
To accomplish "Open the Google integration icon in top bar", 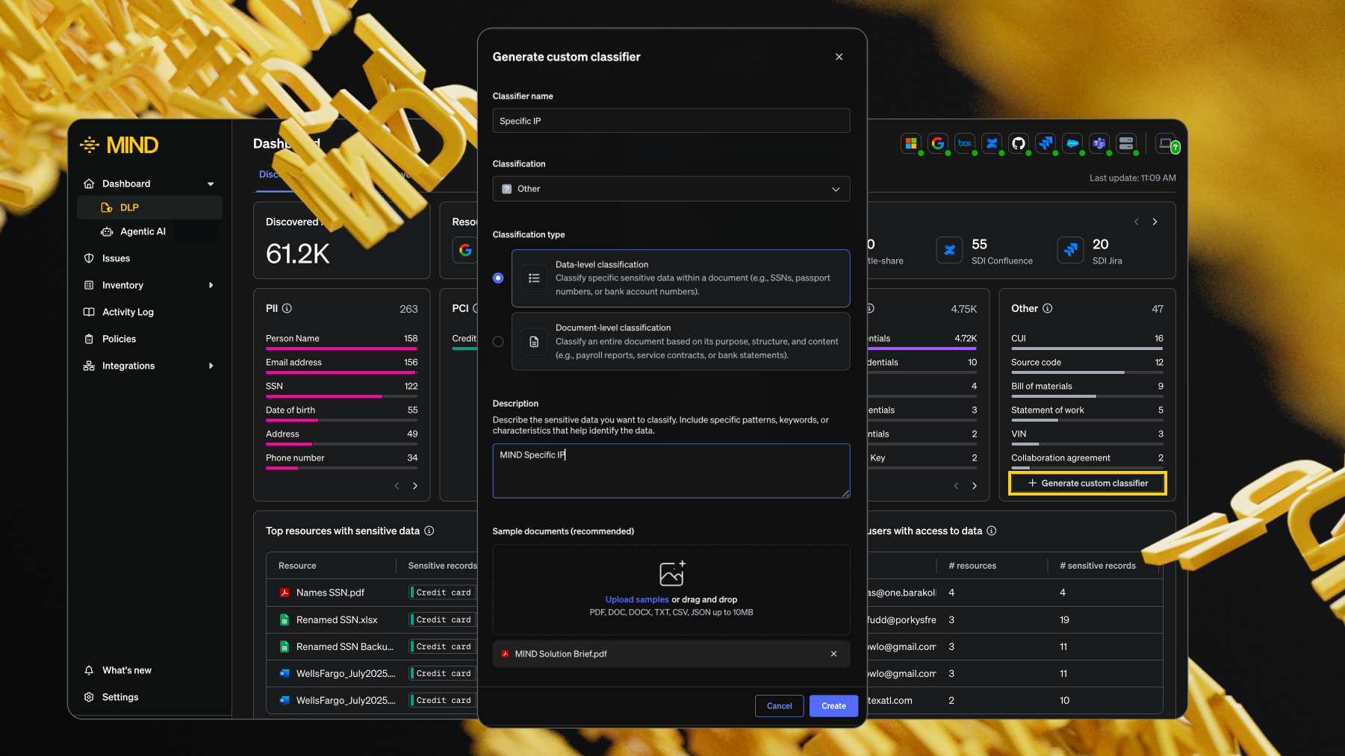I will point(938,143).
